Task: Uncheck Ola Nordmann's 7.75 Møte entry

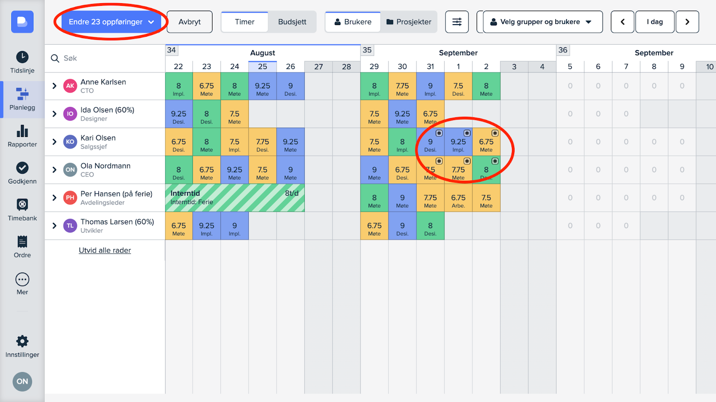Action: click(467, 161)
